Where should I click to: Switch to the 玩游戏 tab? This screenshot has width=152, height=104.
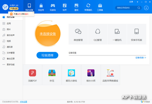tap(53, 7)
